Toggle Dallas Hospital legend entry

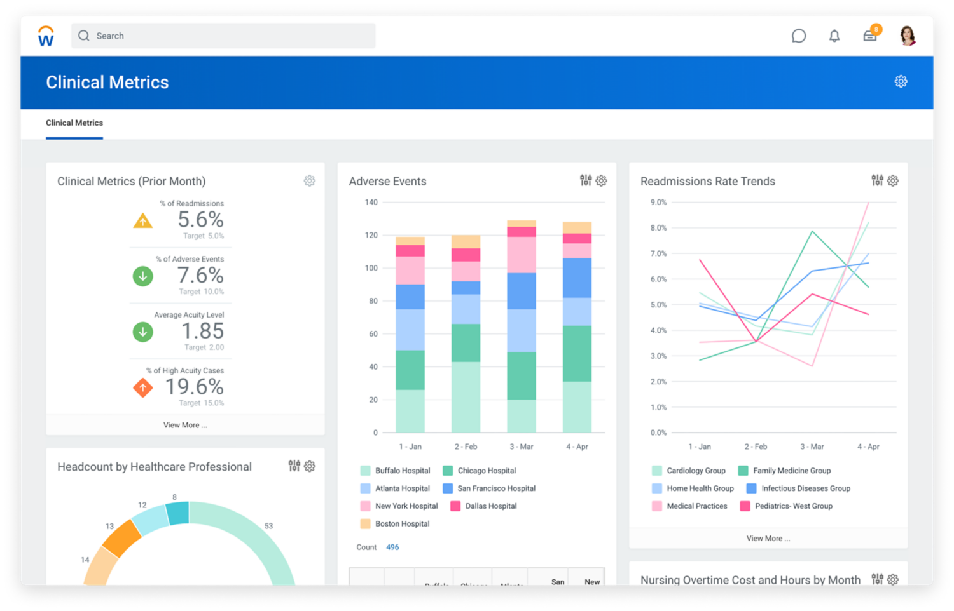(x=483, y=506)
